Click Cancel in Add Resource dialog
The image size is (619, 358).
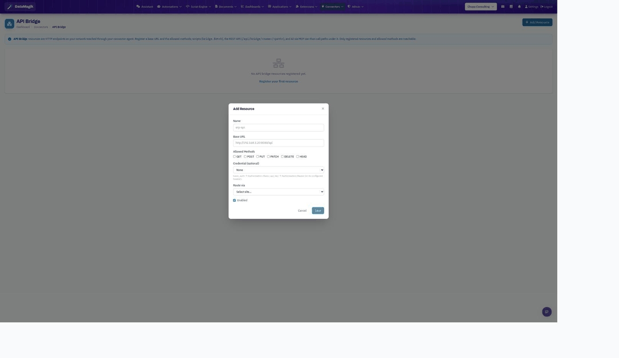coord(302,210)
